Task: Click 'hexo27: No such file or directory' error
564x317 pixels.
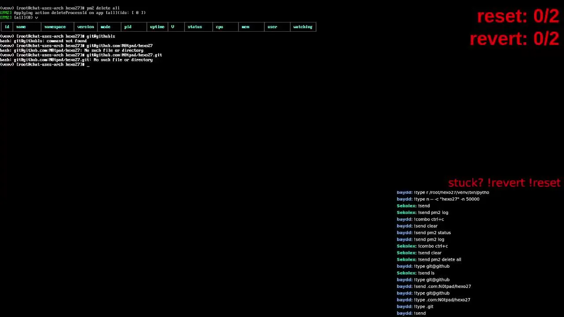Action: pyautogui.click(x=72, y=50)
